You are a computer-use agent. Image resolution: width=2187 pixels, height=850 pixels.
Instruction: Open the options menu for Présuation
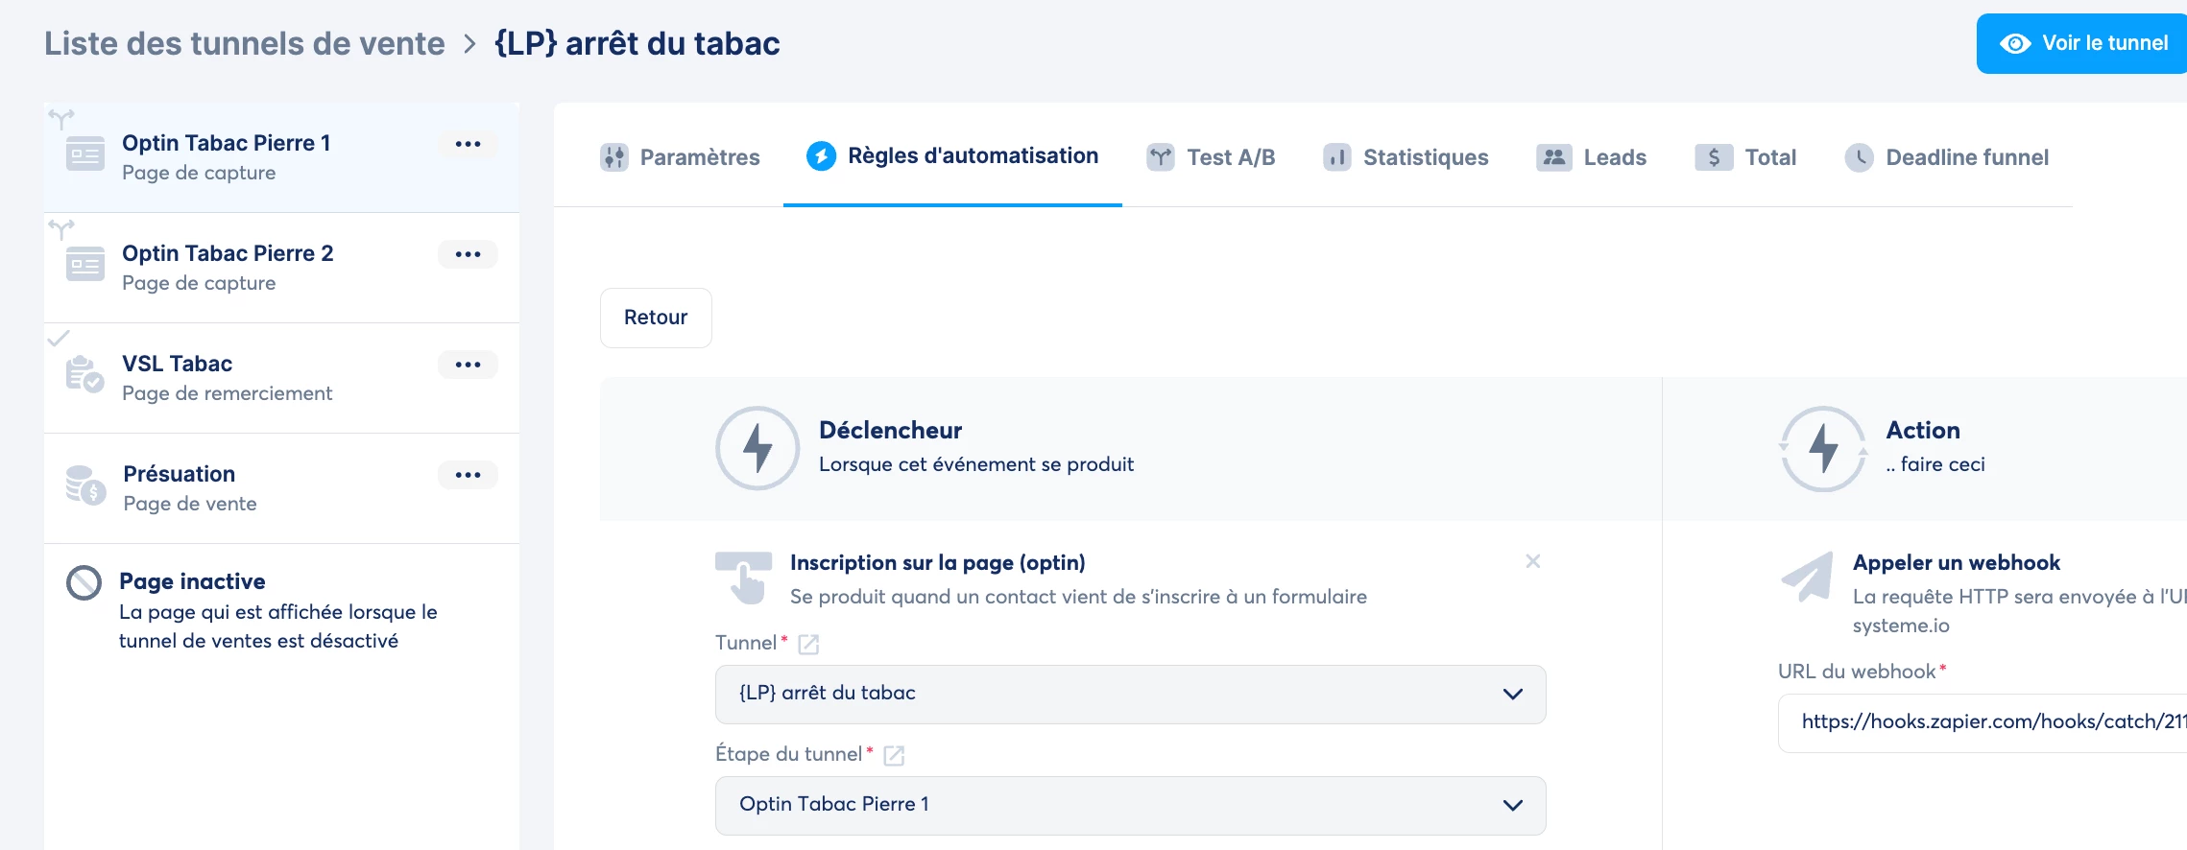(468, 475)
